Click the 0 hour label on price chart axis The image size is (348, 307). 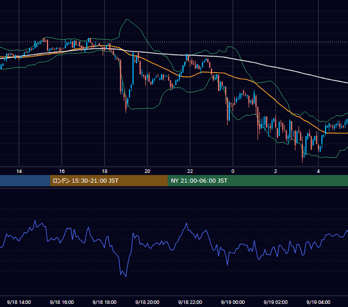(x=233, y=171)
